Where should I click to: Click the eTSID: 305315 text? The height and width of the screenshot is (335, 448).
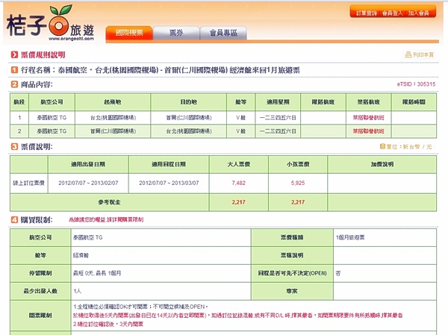coord(416,84)
